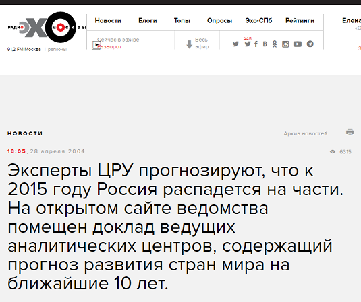Open the YouTube channel icon

click(298, 44)
